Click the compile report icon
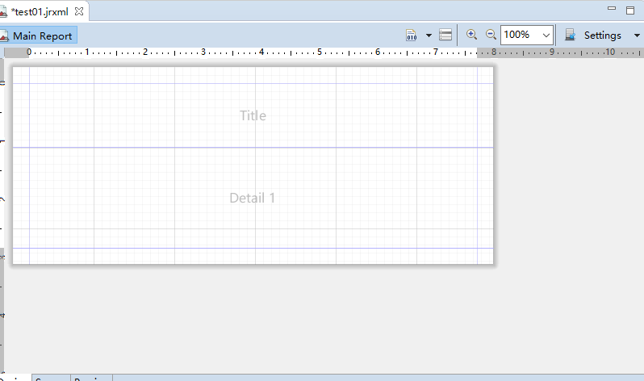 [411, 35]
